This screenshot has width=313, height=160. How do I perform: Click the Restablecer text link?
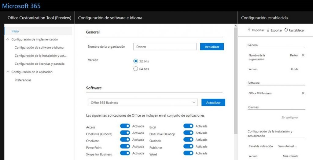point(296,30)
